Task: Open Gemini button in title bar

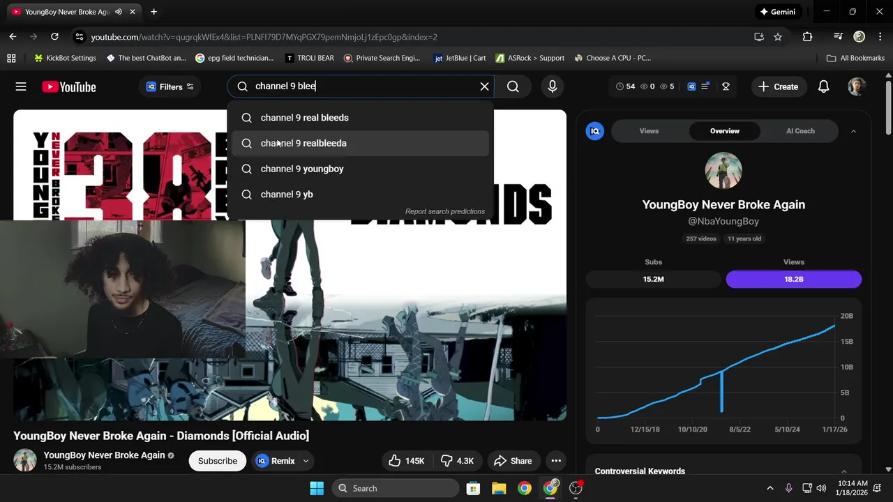Action: click(x=778, y=12)
